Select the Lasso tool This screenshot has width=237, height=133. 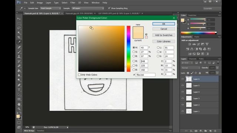(x=19, y=28)
